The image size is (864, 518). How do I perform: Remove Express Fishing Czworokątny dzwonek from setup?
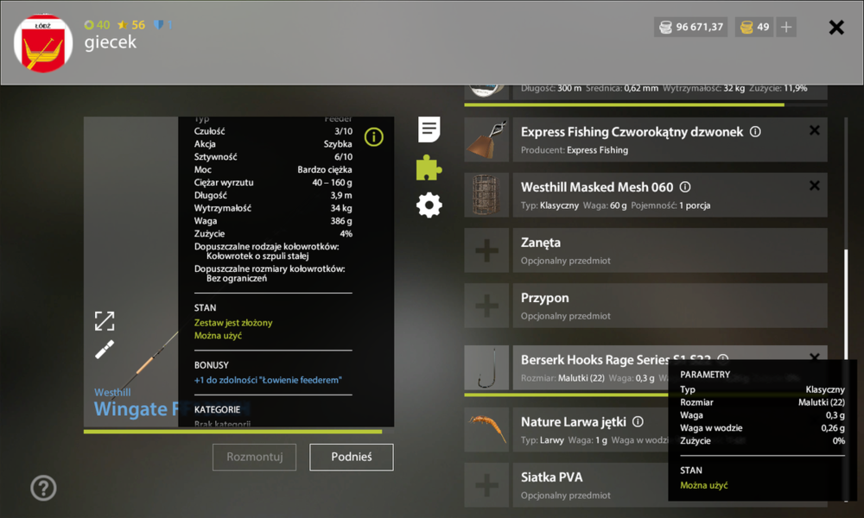pos(815,130)
